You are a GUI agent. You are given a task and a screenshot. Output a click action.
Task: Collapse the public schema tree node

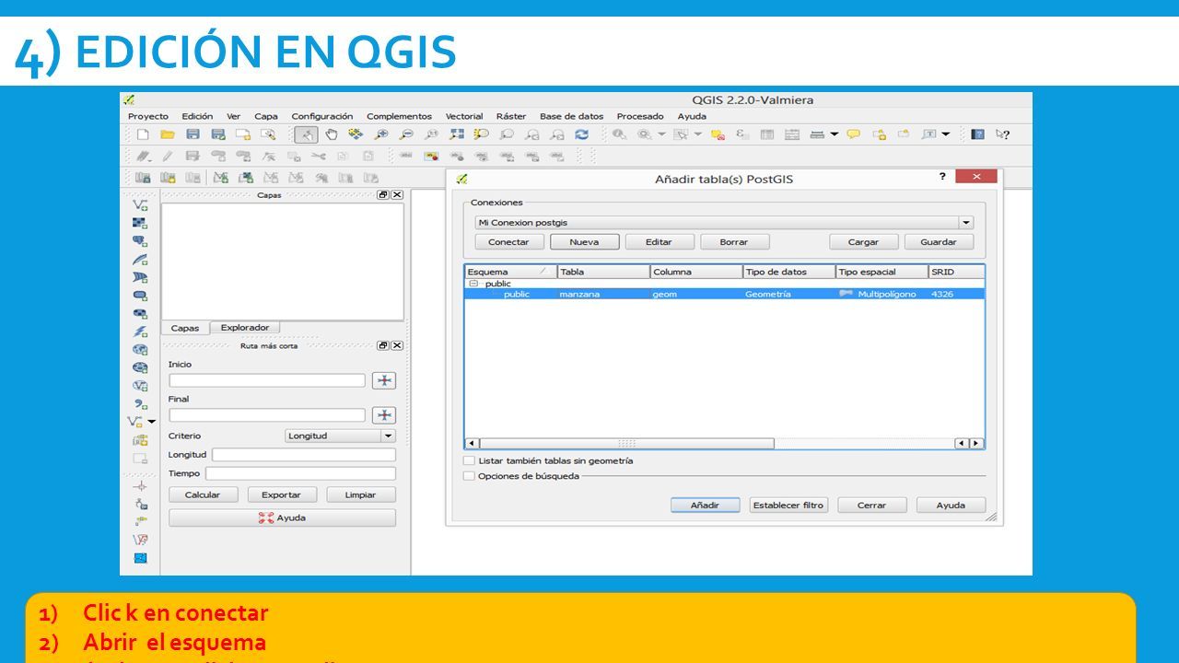coord(473,284)
